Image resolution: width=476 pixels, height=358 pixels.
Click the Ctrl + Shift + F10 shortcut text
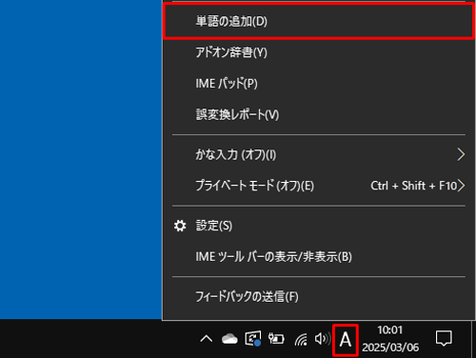[413, 186]
